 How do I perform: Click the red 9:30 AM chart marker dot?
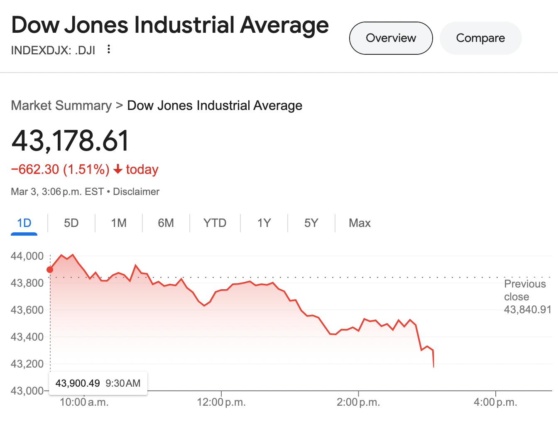point(50,270)
